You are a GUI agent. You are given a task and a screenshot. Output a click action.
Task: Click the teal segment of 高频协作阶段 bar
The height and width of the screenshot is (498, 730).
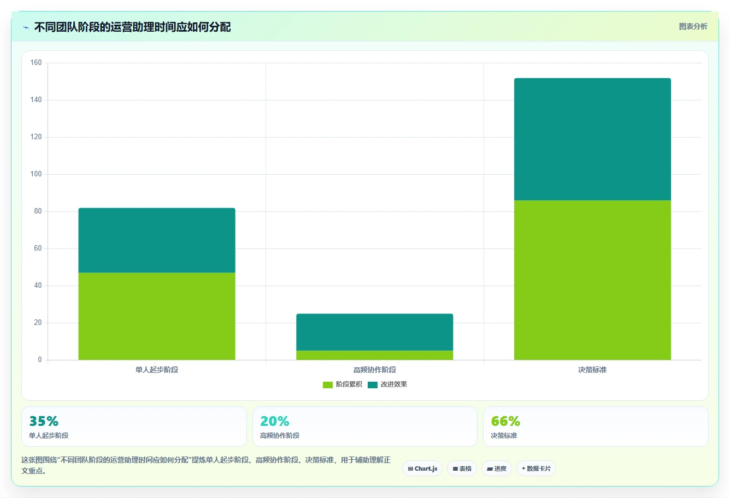pyautogui.click(x=374, y=332)
